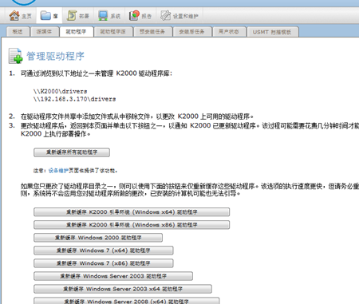Image resolution: width=359 pixels, height=304 pixels.
Task: Recache K2000 boot environment Windows x86 drivers
Action: (x=132, y=225)
